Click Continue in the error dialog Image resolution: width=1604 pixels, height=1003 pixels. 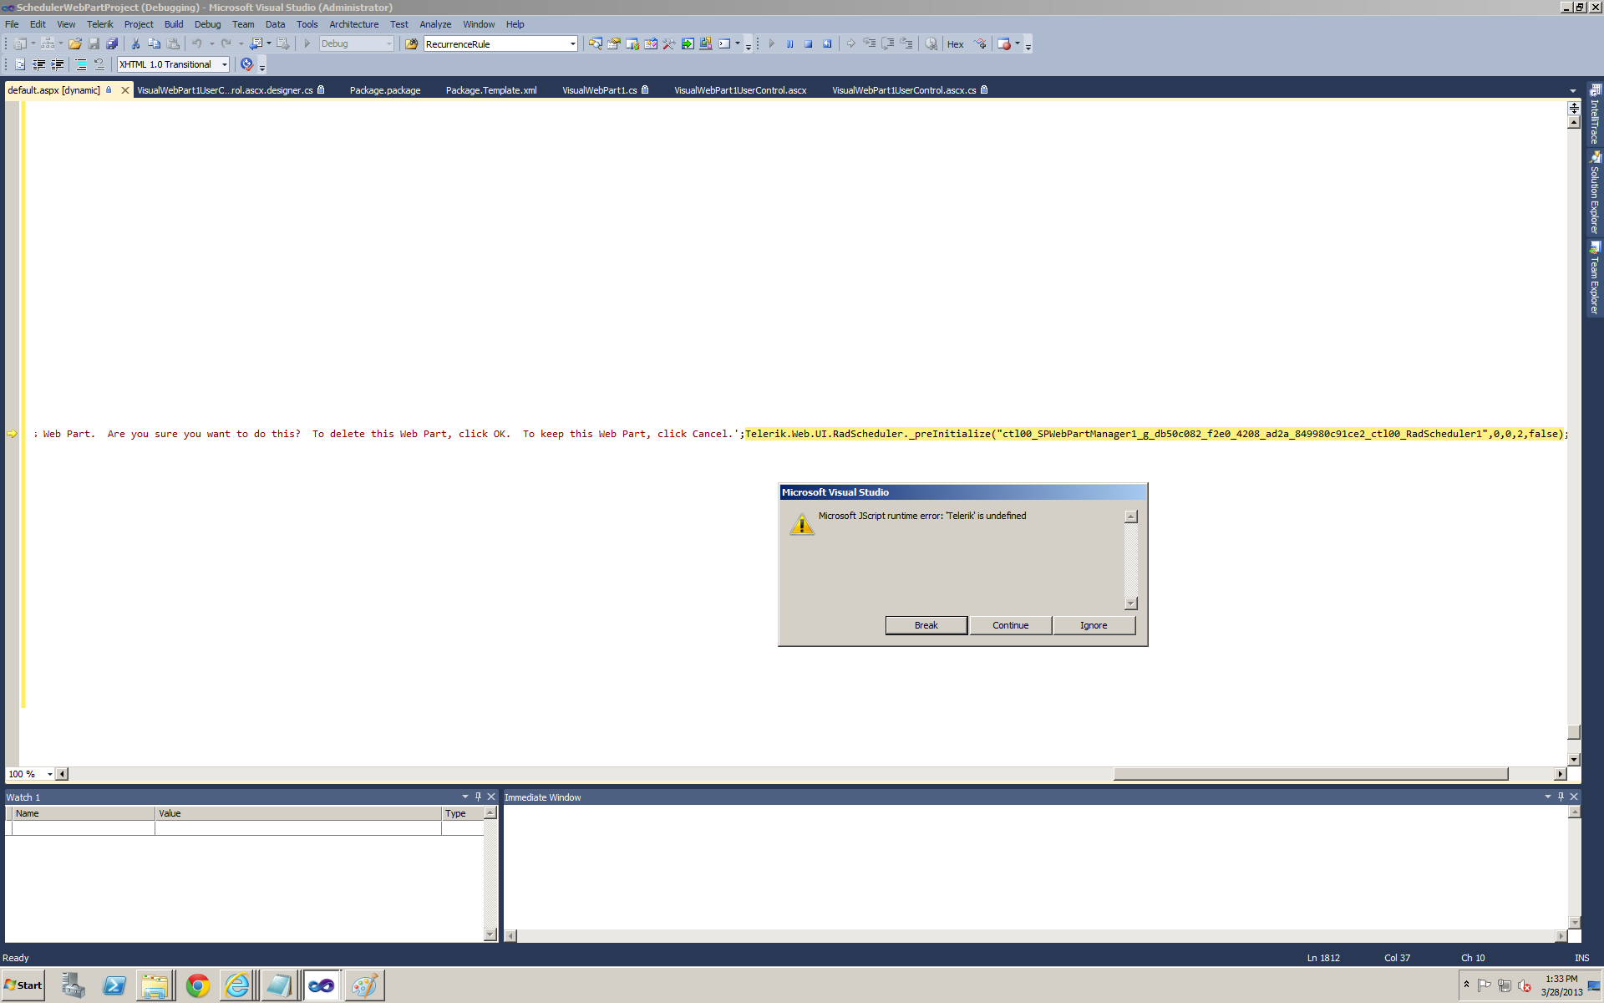tap(1010, 625)
